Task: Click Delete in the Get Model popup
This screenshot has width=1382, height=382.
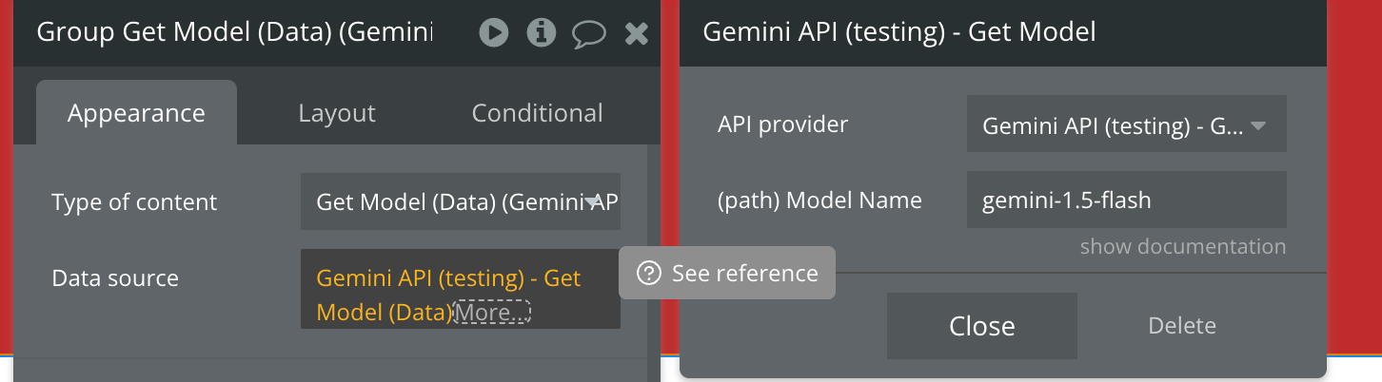Action: [1182, 326]
